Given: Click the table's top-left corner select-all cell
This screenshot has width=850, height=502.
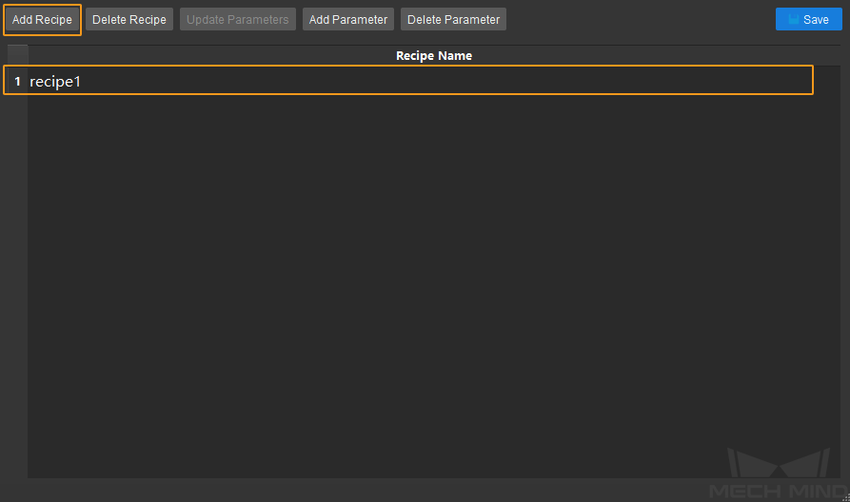Looking at the screenshot, I should pos(17,56).
